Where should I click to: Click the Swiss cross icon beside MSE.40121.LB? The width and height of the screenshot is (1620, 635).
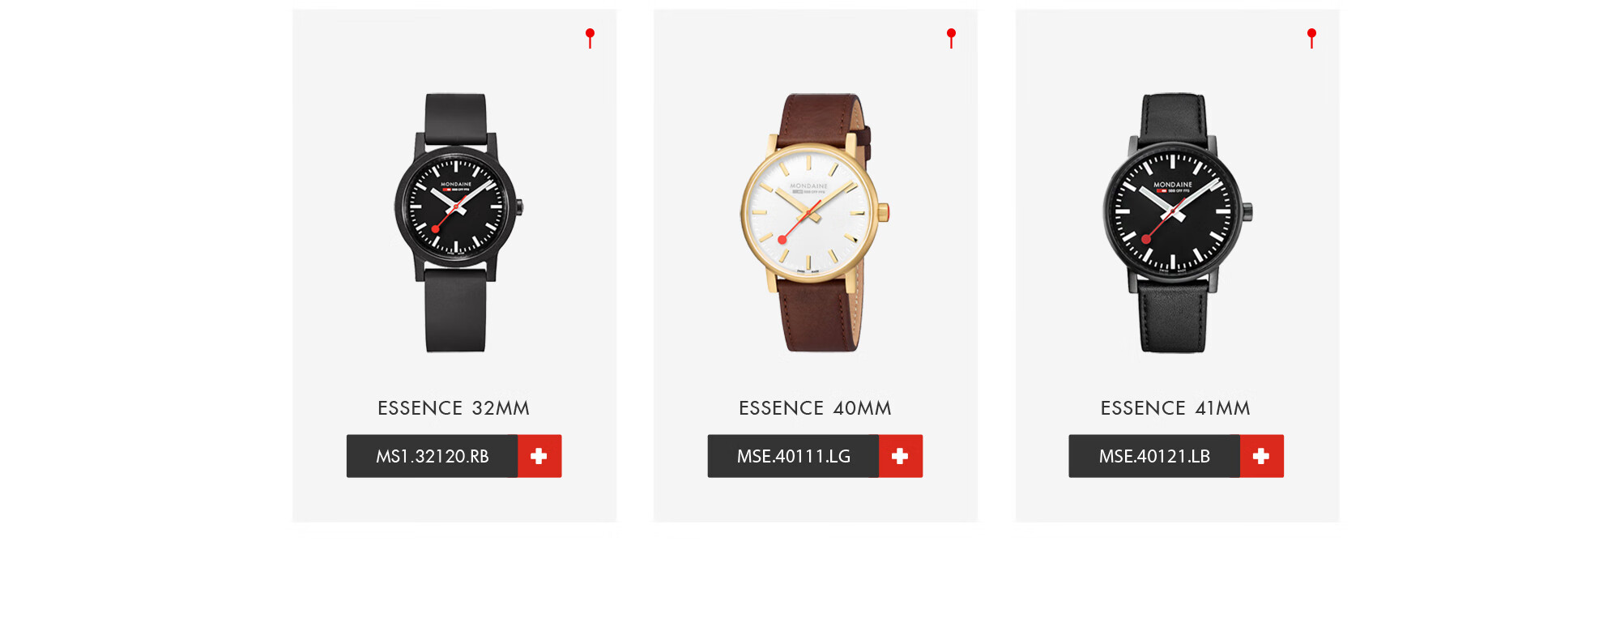pyautogui.click(x=1262, y=456)
